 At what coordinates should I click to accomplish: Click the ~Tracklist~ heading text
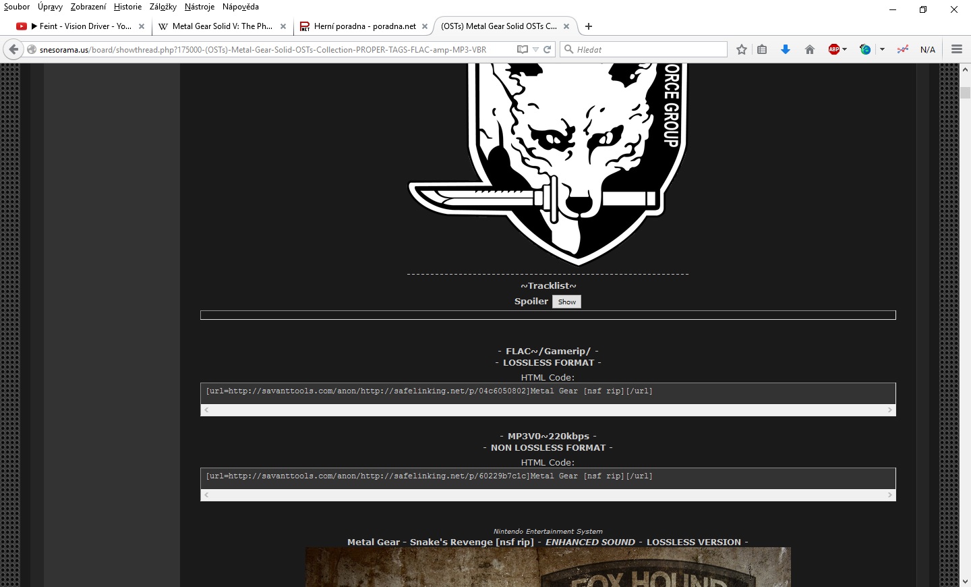(548, 286)
